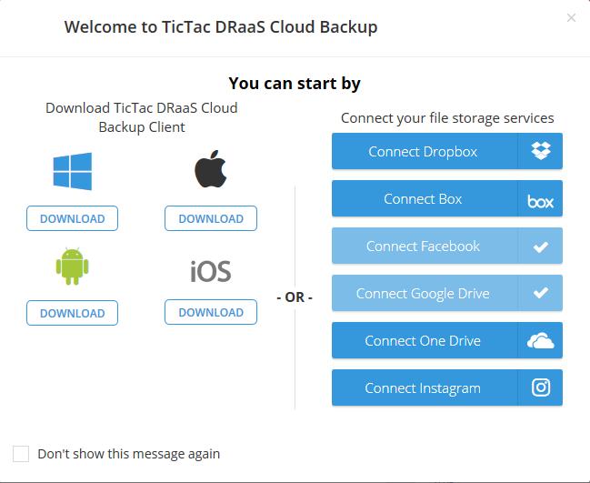
Task: Connect Box storage service
Action: click(447, 198)
